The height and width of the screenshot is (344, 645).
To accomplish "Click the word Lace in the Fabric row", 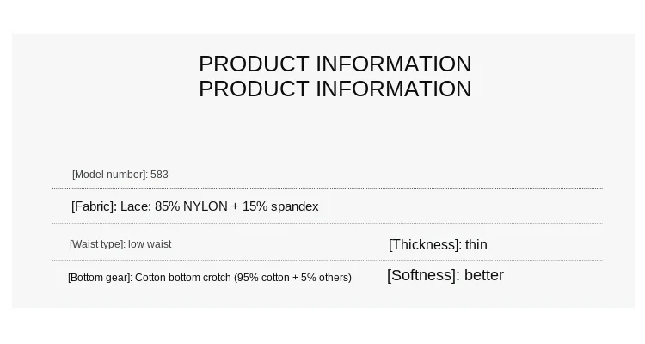I will click(131, 206).
